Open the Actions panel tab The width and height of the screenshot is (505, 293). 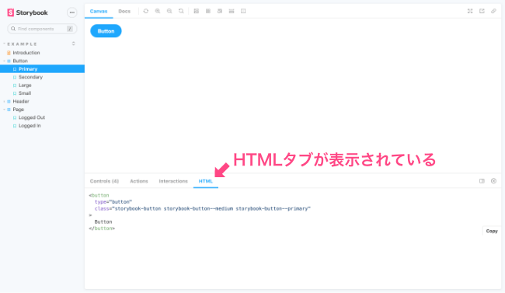click(x=139, y=181)
